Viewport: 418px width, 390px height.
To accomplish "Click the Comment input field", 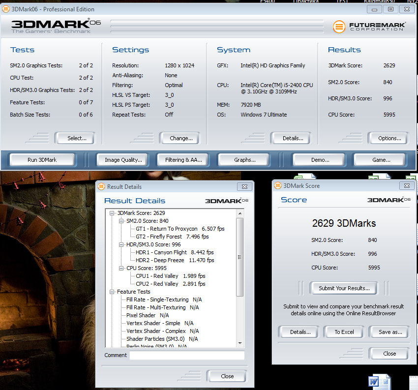I will [187, 355].
